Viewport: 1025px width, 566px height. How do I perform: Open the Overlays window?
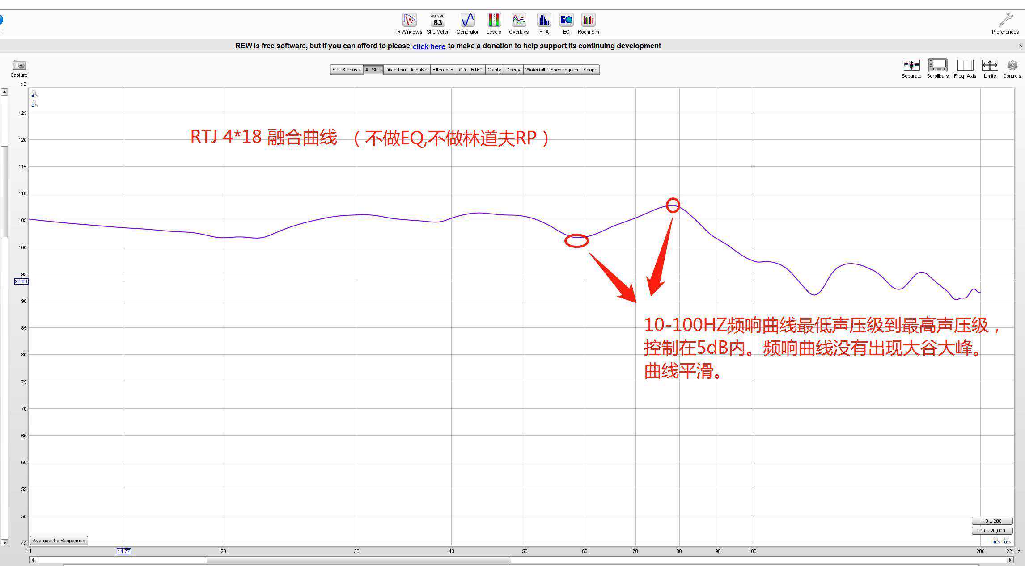[519, 21]
